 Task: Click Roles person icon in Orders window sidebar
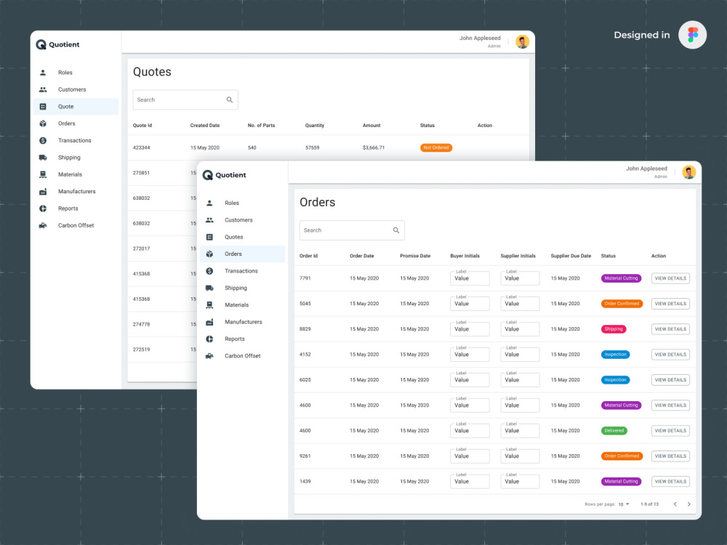(x=209, y=203)
